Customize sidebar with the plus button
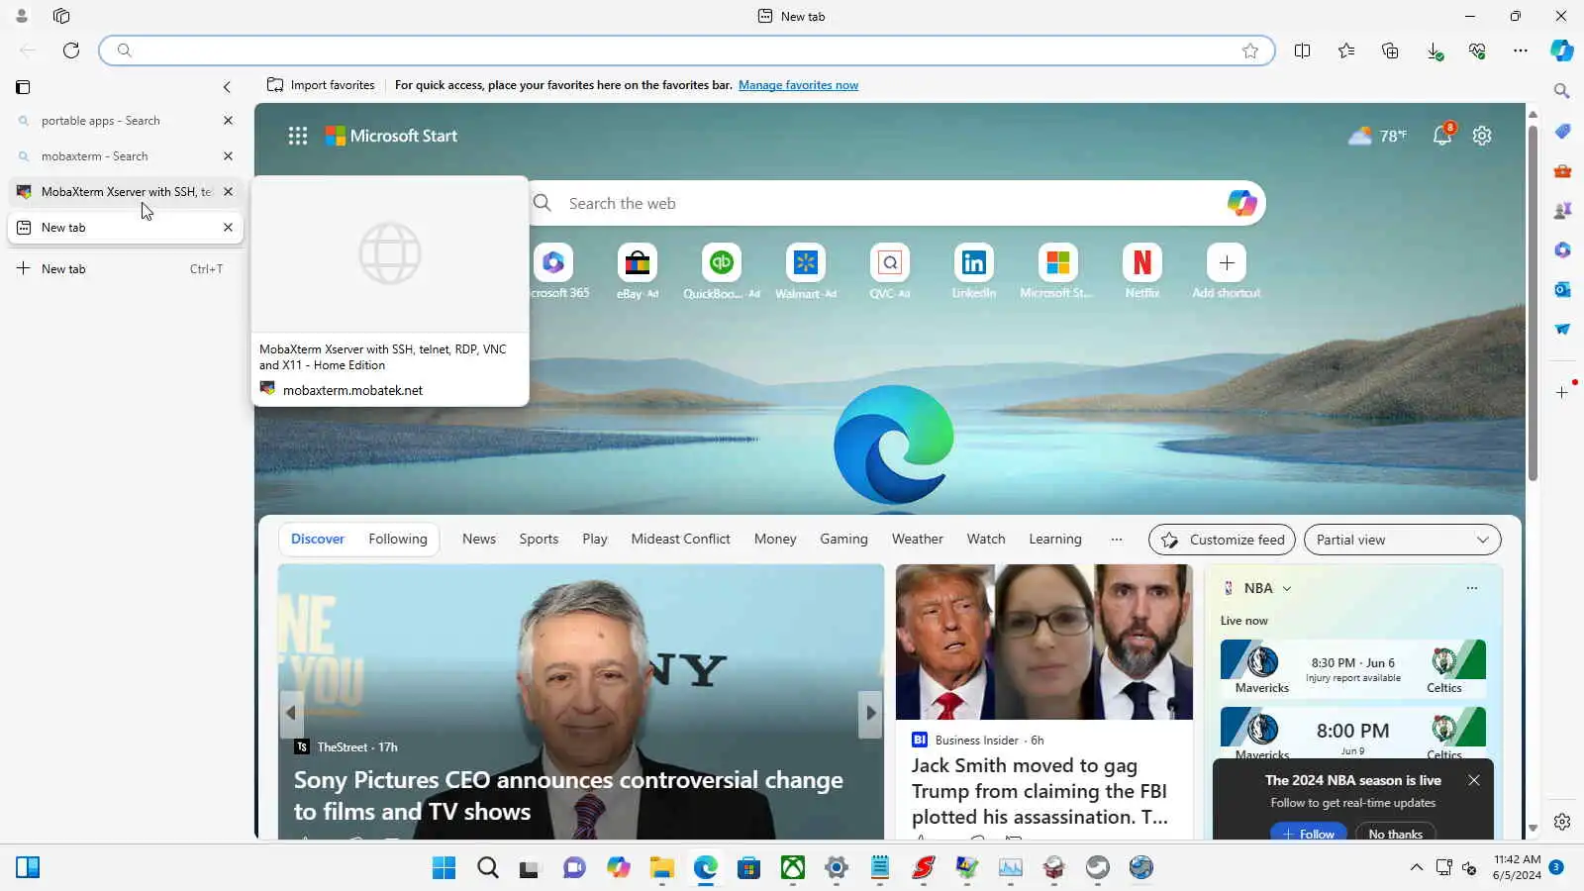 [1562, 393]
